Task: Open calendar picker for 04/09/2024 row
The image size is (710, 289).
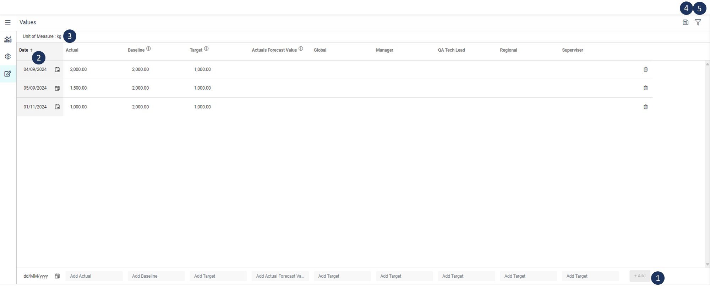Action: (57, 69)
